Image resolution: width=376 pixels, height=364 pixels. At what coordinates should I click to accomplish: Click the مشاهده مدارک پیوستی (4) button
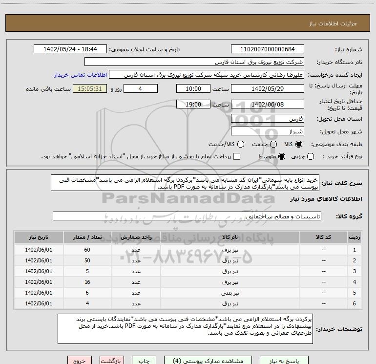click(208, 361)
